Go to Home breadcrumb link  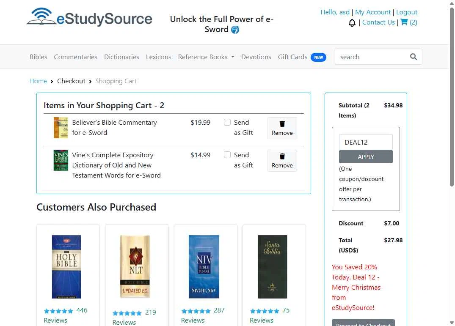(x=38, y=81)
